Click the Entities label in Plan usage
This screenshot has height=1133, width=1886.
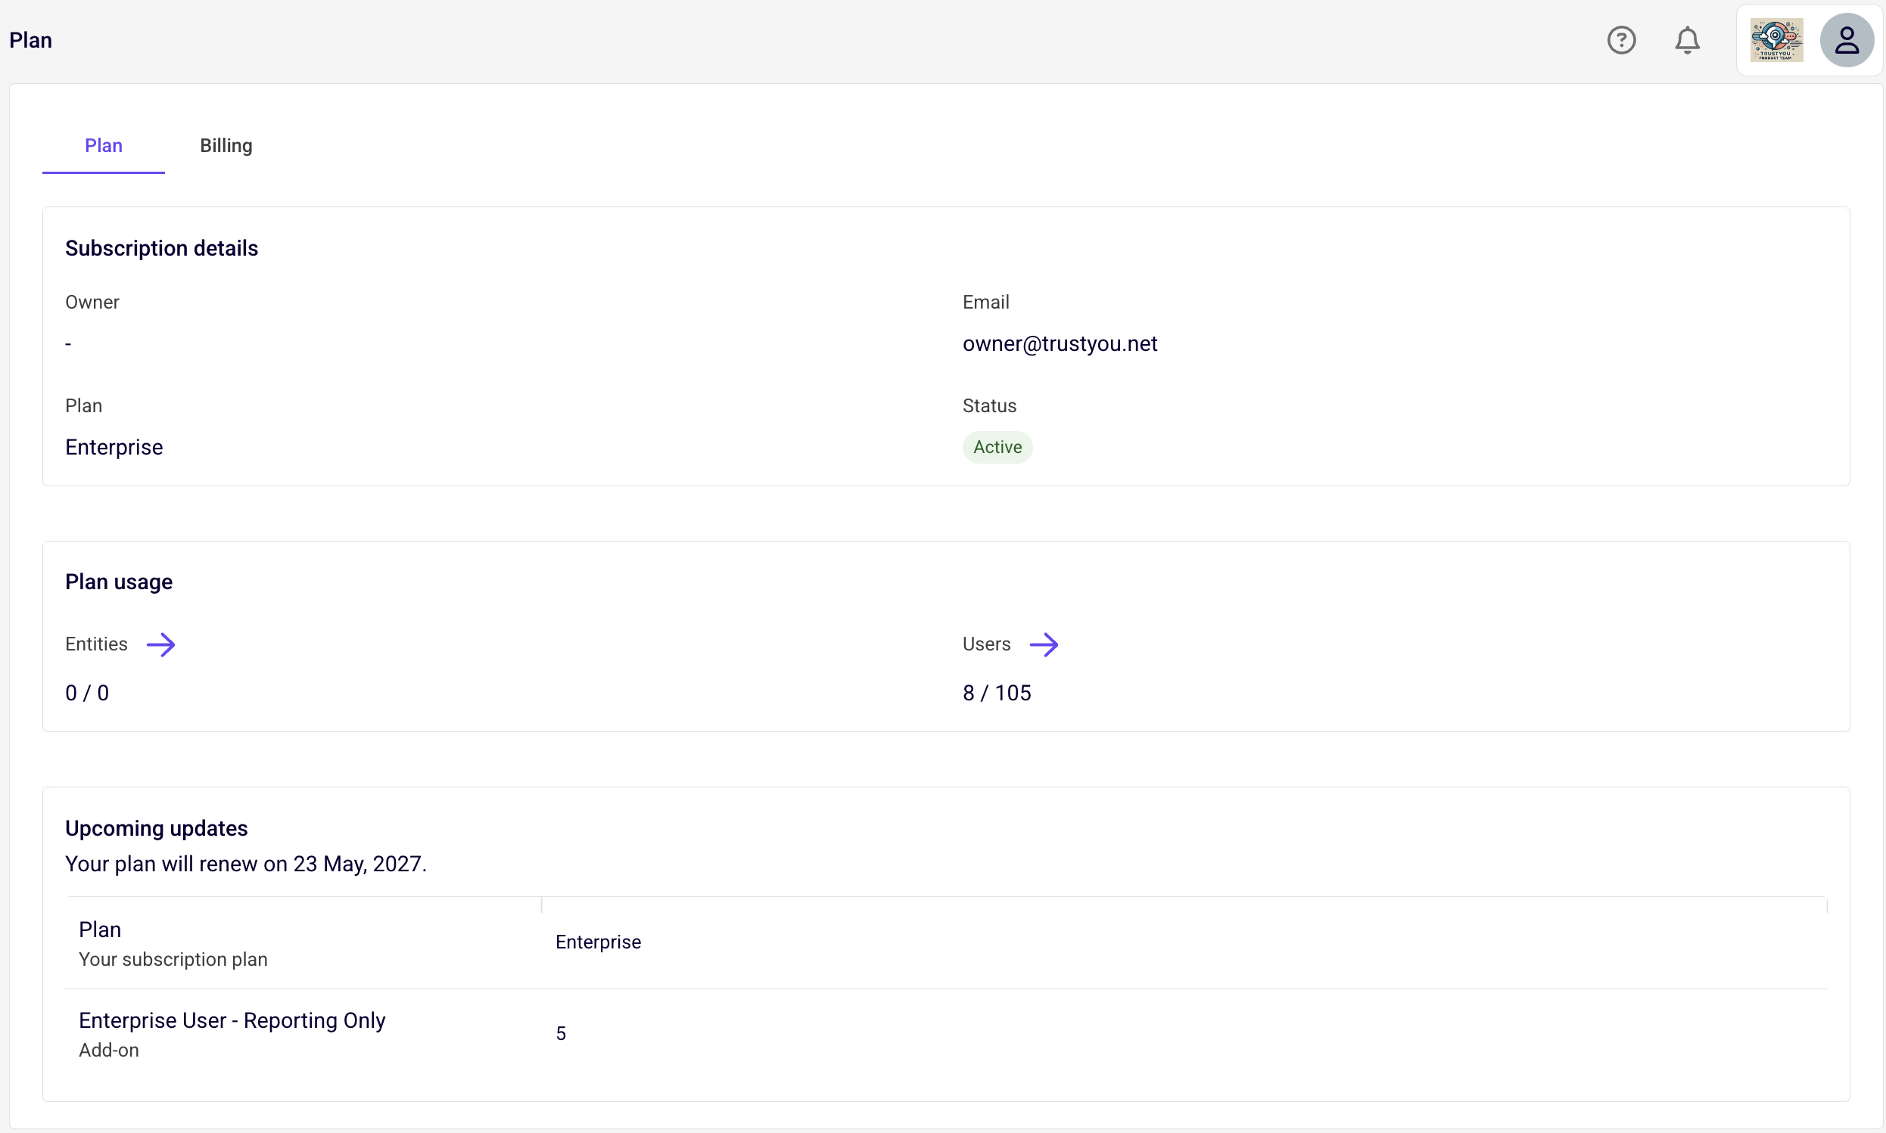[x=96, y=644]
